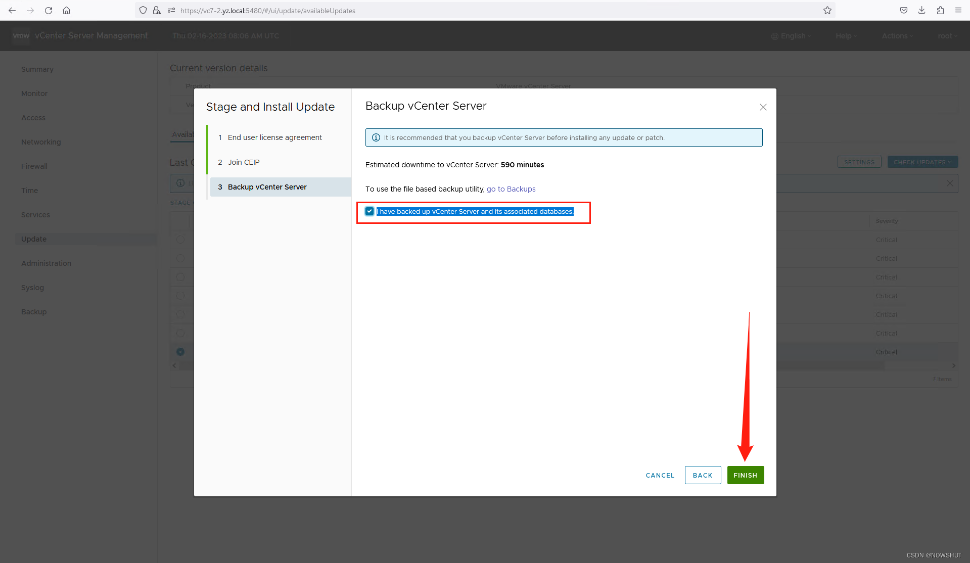
Task: Click the FINISH button
Action: (745, 475)
